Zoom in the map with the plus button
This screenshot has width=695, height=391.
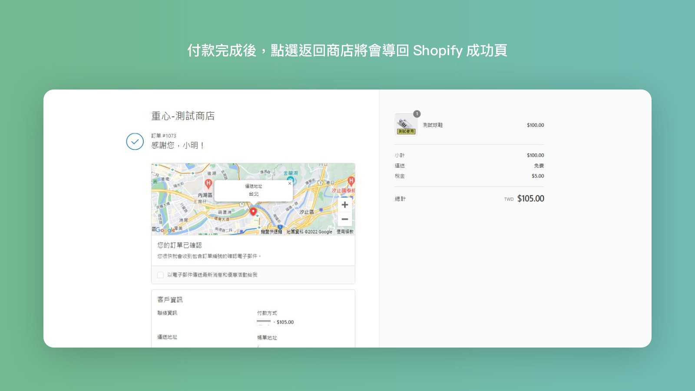[x=345, y=205]
